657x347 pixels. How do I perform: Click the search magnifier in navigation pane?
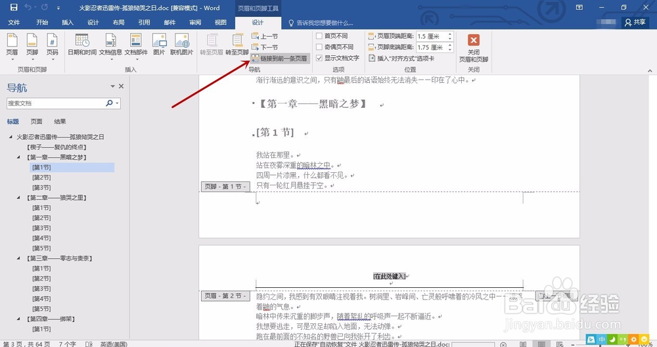point(109,103)
